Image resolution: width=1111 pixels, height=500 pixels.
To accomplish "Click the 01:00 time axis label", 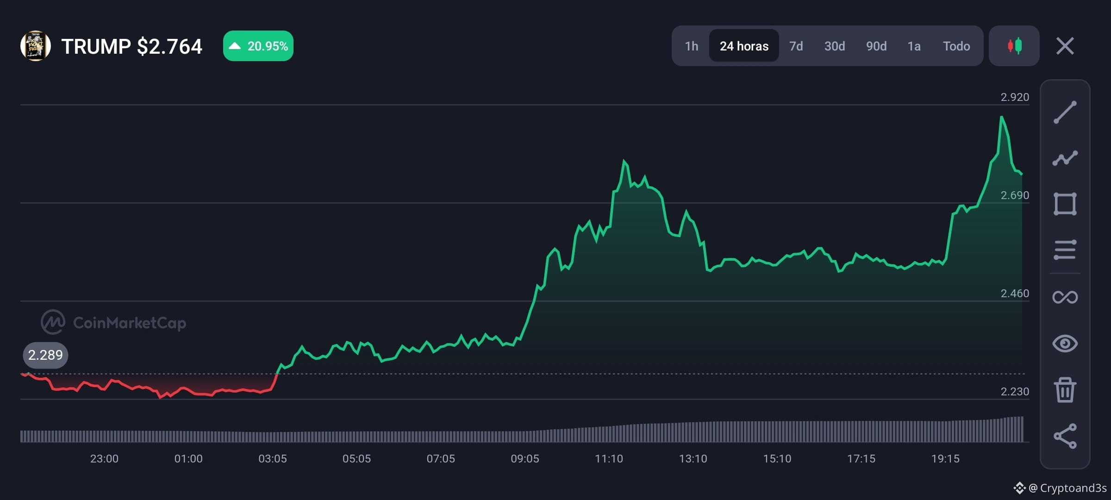I will point(188,459).
